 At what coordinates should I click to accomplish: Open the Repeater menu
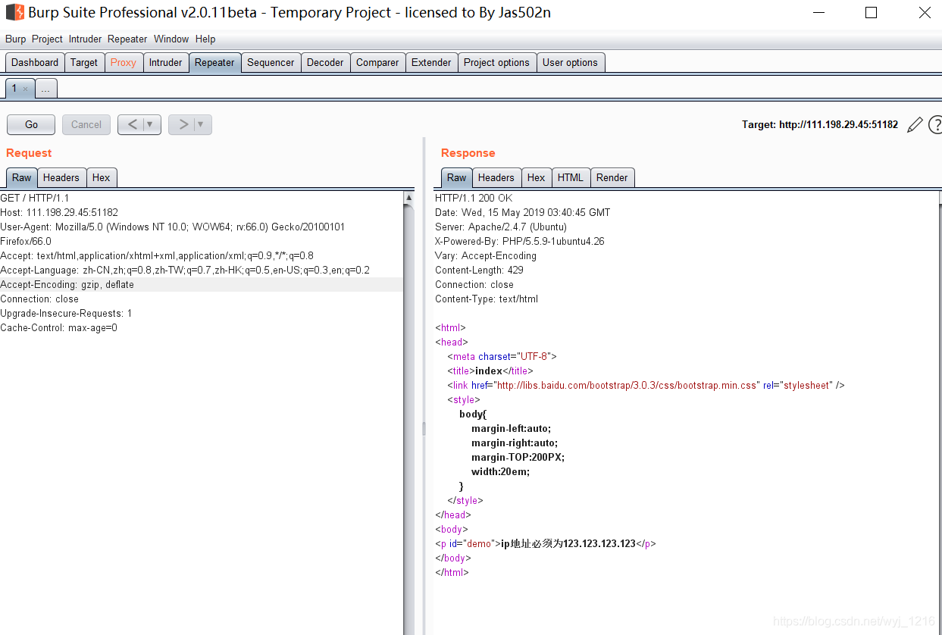(127, 39)
